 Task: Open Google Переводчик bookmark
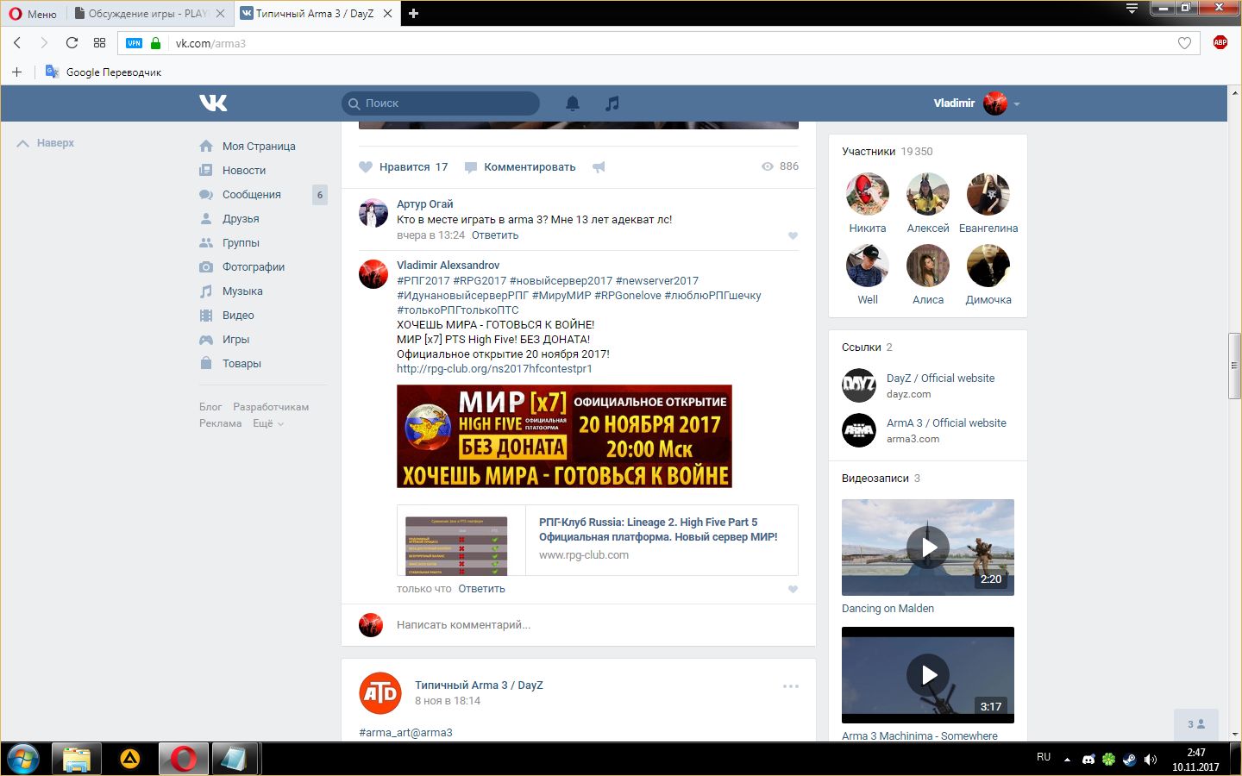103,72
